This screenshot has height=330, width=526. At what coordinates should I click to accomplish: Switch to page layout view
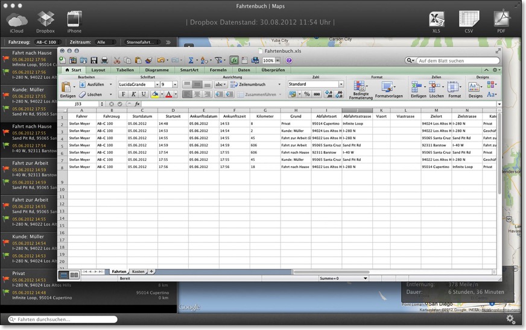(x=74, y=275)
